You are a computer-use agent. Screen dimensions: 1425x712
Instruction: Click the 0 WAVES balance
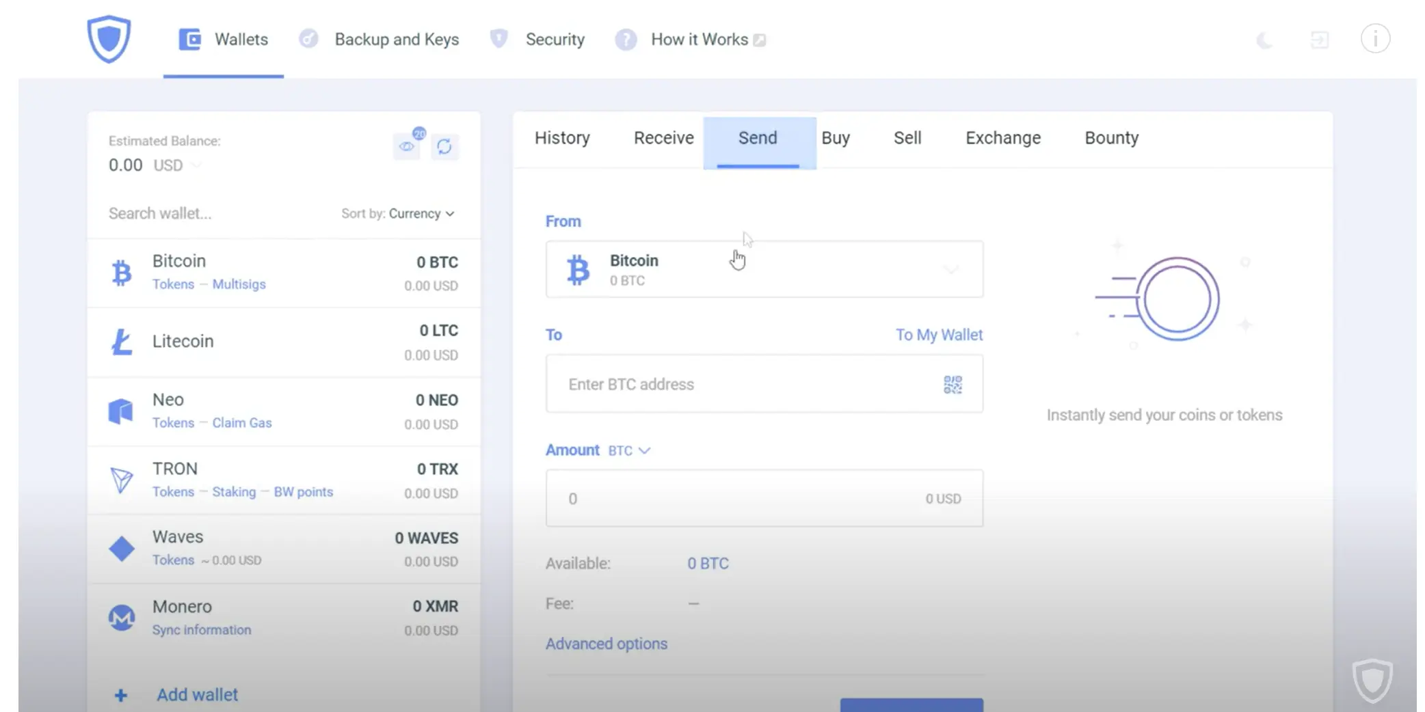[x=426, y=538]
